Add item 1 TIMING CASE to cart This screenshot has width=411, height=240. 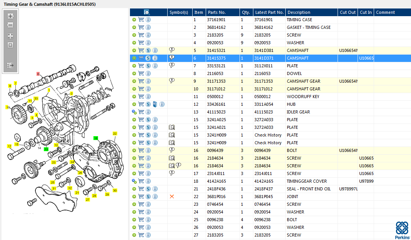tap(141, 20)
